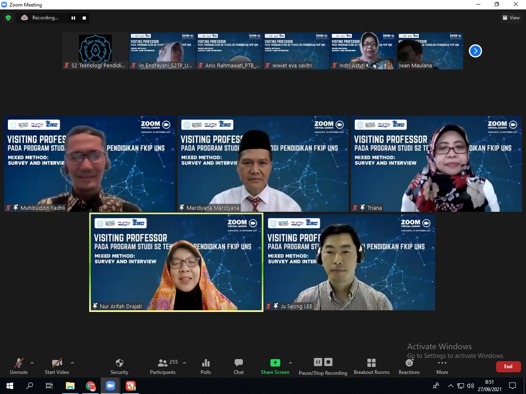The image size is (526, 394).
Task: Click the green Share Screen icon
Action: (275, 363)
